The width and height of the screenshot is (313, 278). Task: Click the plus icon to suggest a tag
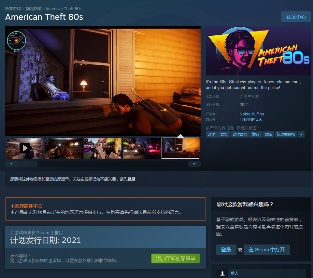301,134
